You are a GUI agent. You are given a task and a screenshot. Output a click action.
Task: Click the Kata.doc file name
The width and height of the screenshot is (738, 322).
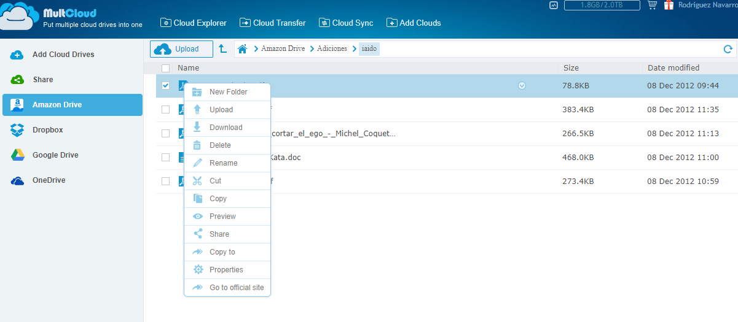286,158
